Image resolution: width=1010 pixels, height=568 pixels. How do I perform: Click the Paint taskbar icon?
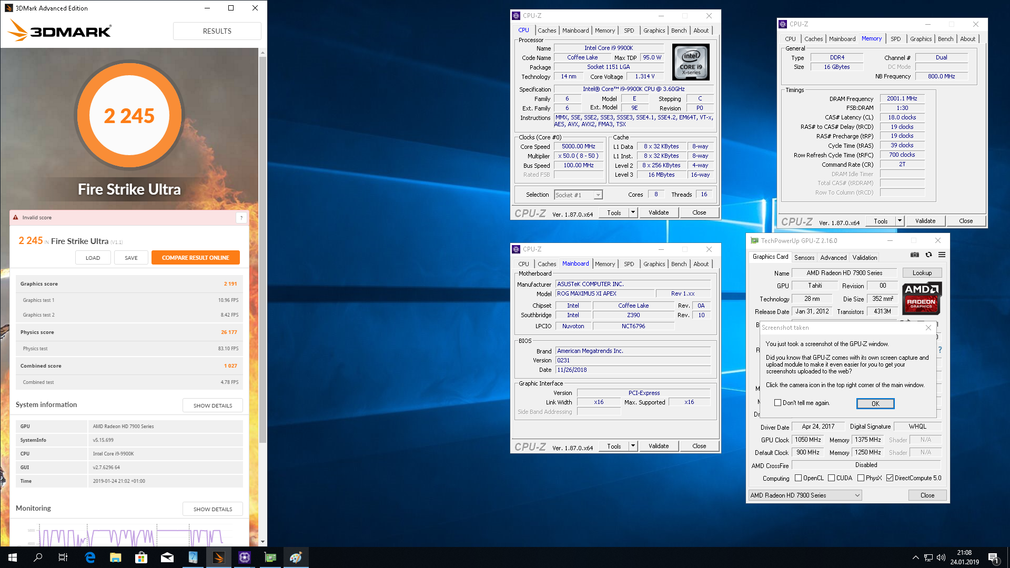(x=296, y=557)
